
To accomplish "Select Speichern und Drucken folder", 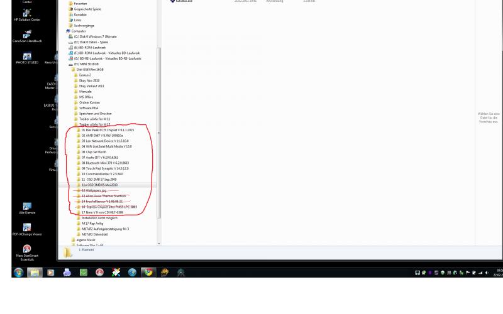I will tap(92, 114).
